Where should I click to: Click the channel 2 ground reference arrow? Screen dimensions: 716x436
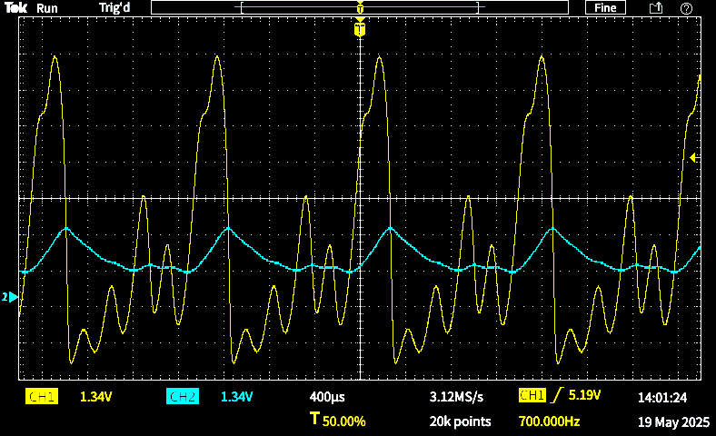10,297
